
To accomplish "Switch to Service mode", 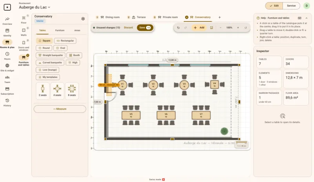I will [x=291, y=6].
